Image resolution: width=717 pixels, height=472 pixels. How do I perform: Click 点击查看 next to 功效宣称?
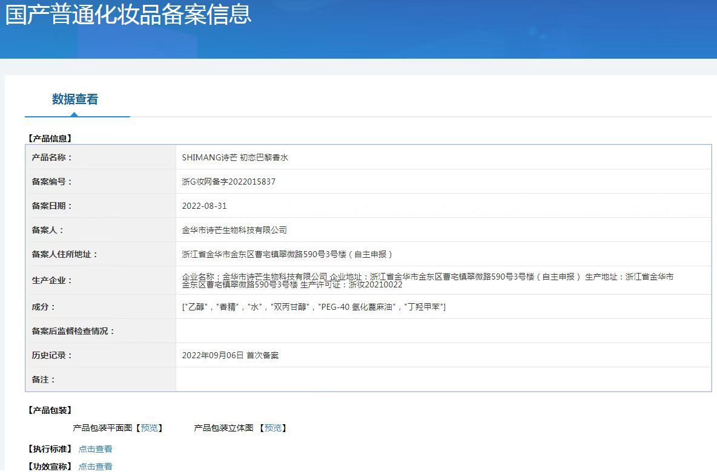point(95,467)
